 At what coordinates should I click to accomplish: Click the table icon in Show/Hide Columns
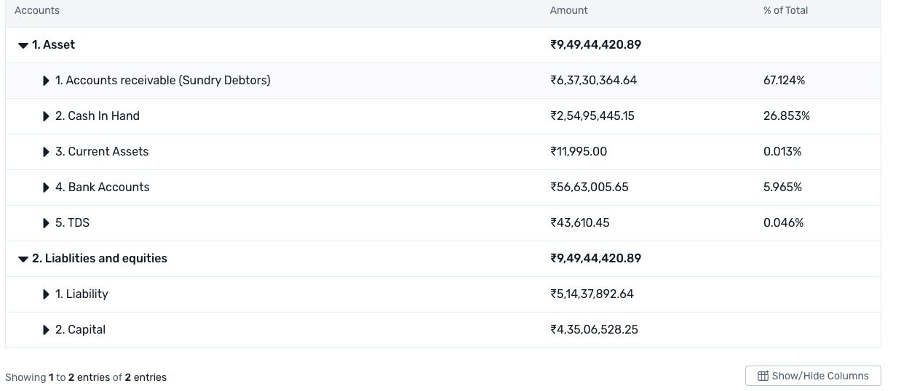click(x=763, y=376)
